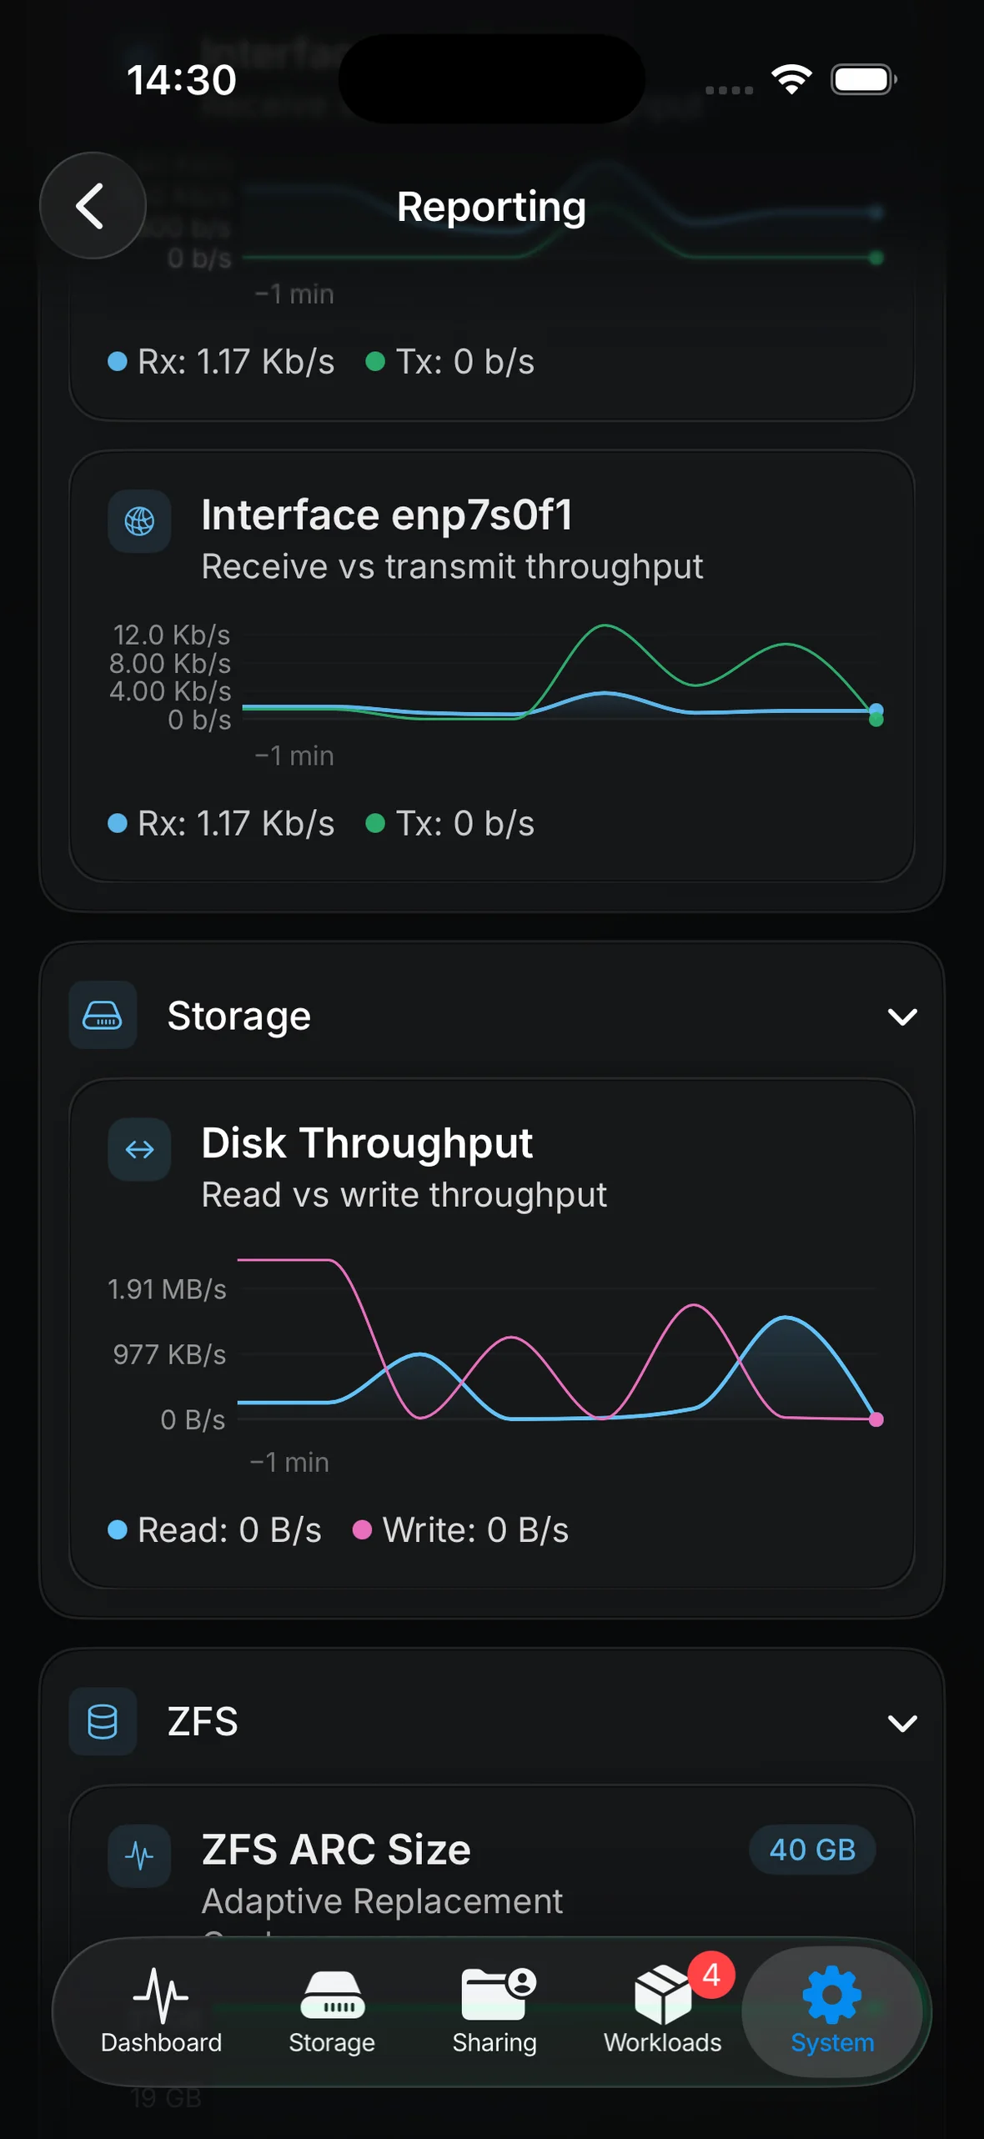Image resolution: width=984 pixels, height=2139 pixels.
Task: Tap the 40 GB badge
Action: click(x=812, y=1849)
